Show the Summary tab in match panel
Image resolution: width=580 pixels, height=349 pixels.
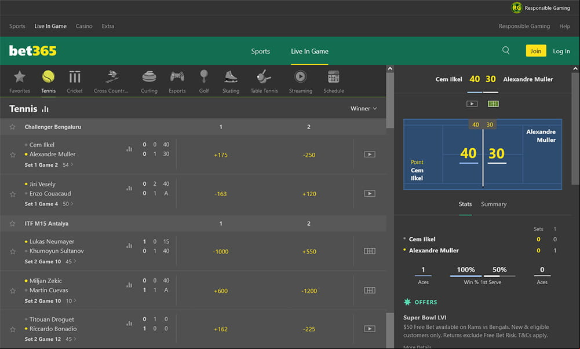point(494,204)
